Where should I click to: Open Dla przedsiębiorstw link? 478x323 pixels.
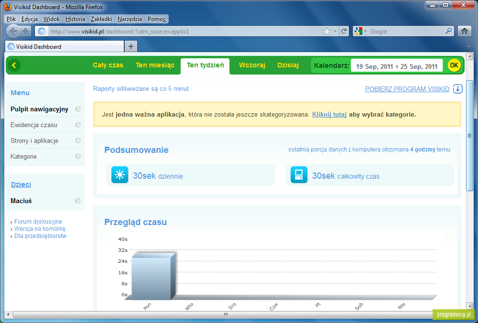[40, 236]
